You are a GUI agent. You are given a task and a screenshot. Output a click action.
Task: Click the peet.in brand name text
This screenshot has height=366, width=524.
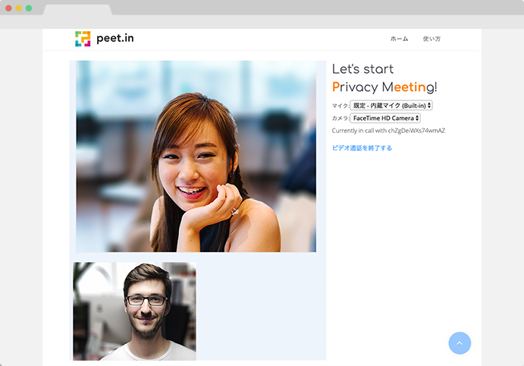(x=115, y=39)
